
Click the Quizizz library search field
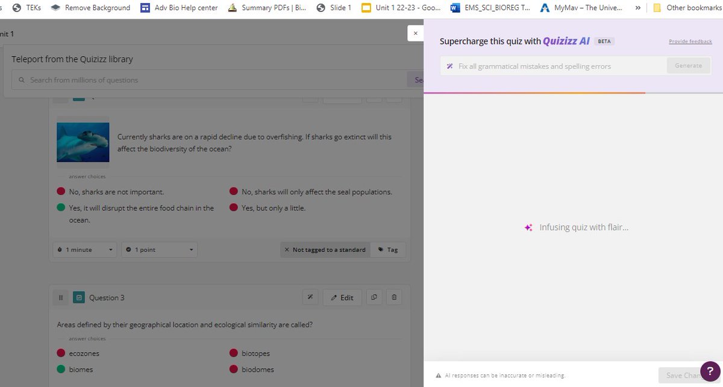[181, 79]
